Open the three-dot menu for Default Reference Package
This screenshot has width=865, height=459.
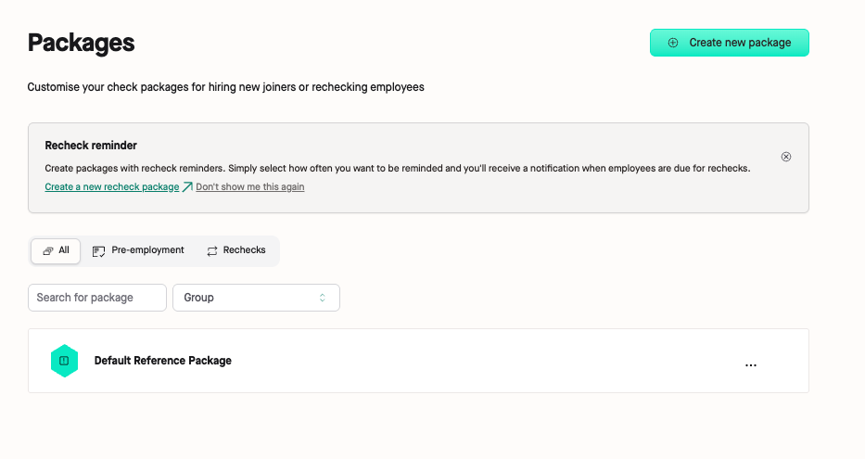[x=751, y=364]
